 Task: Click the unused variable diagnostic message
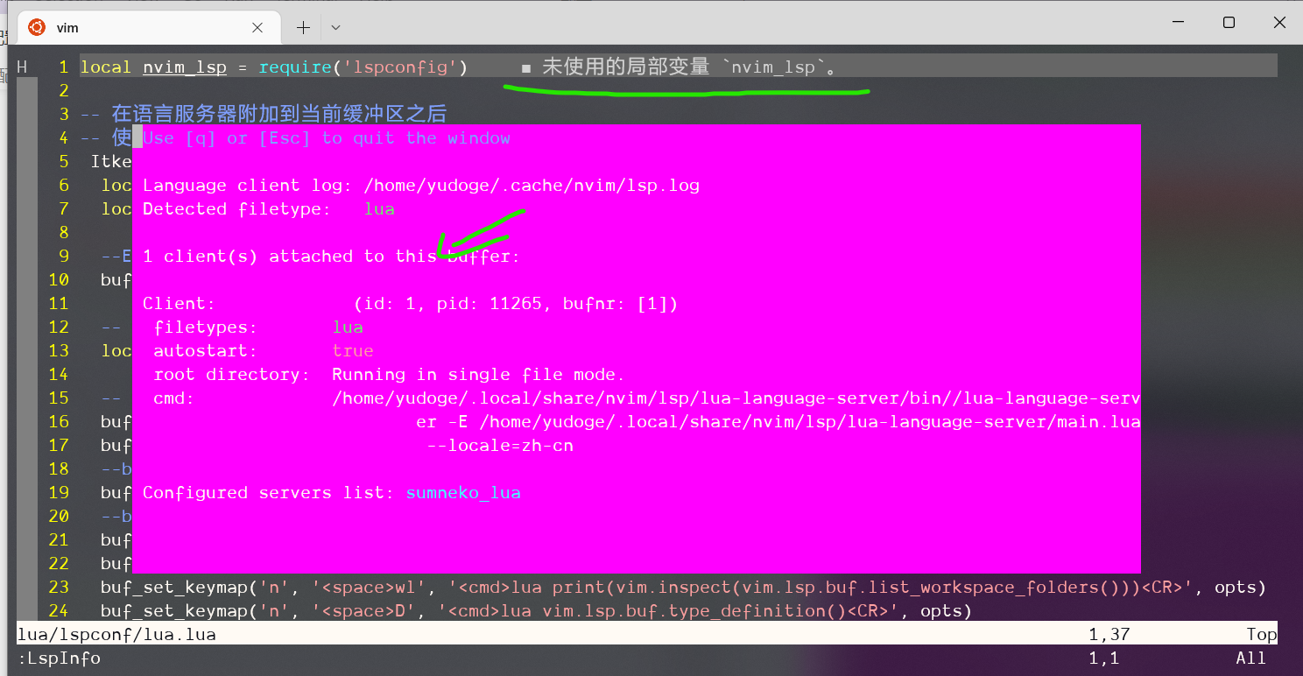[x=689, y=67]
